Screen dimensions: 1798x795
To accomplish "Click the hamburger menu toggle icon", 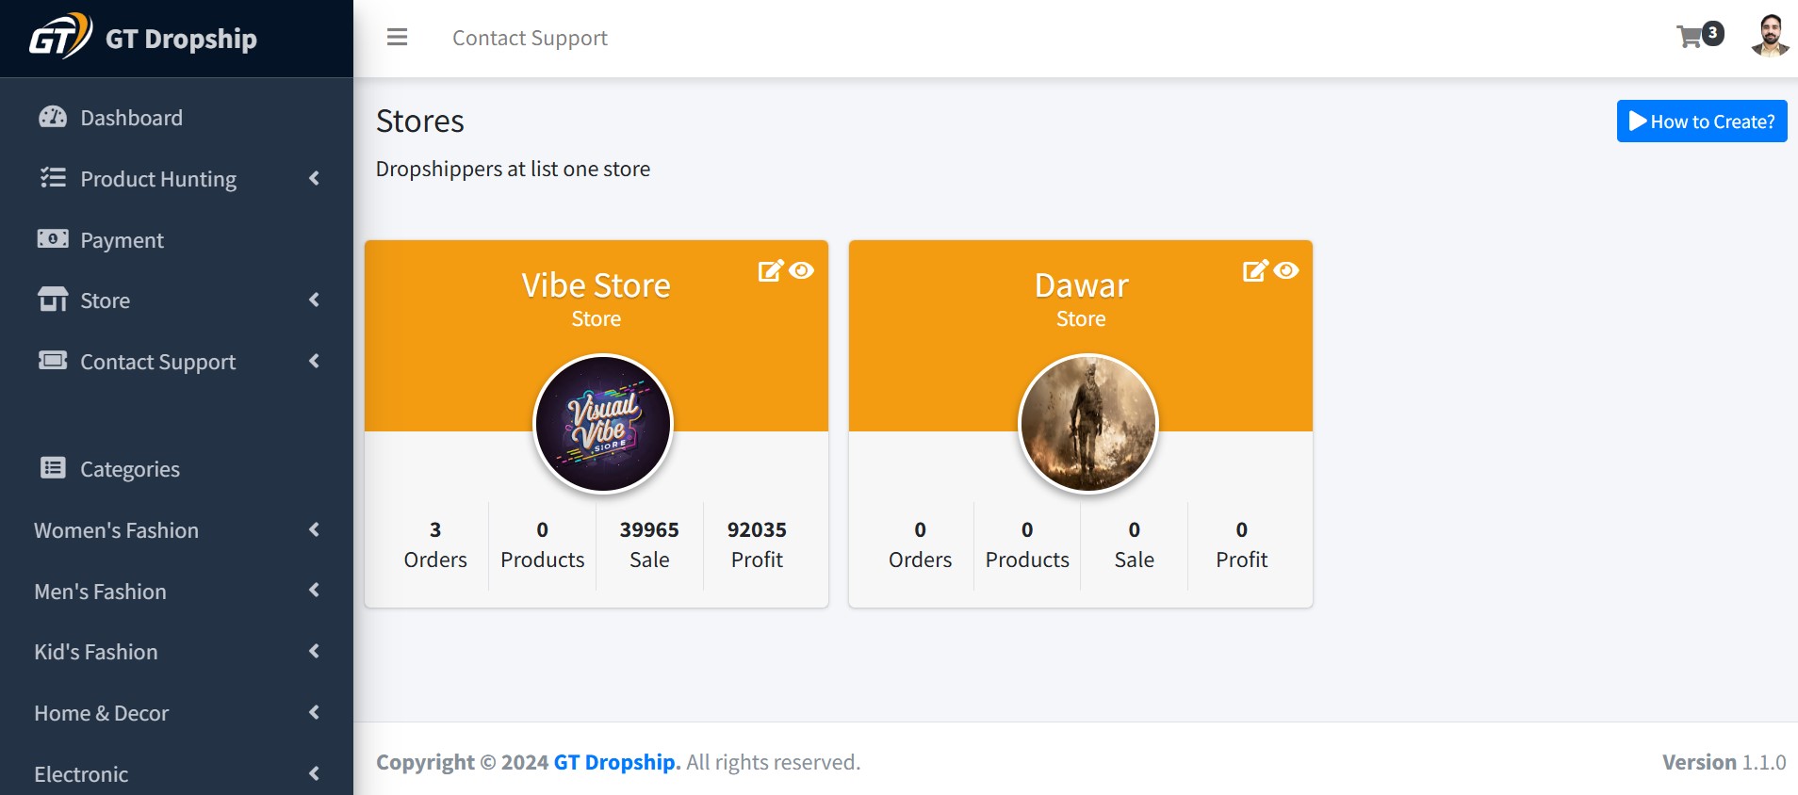I will coord(397,38).
